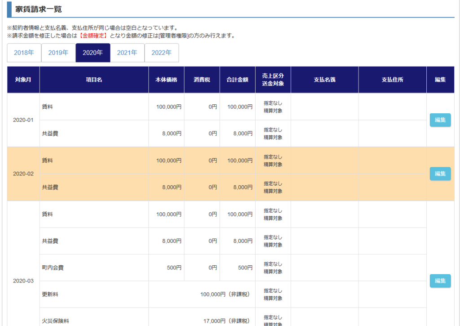The height and width of the screenshot is (326, 460).
Task: Open the 2022年 tab
Action: (161, 53)
